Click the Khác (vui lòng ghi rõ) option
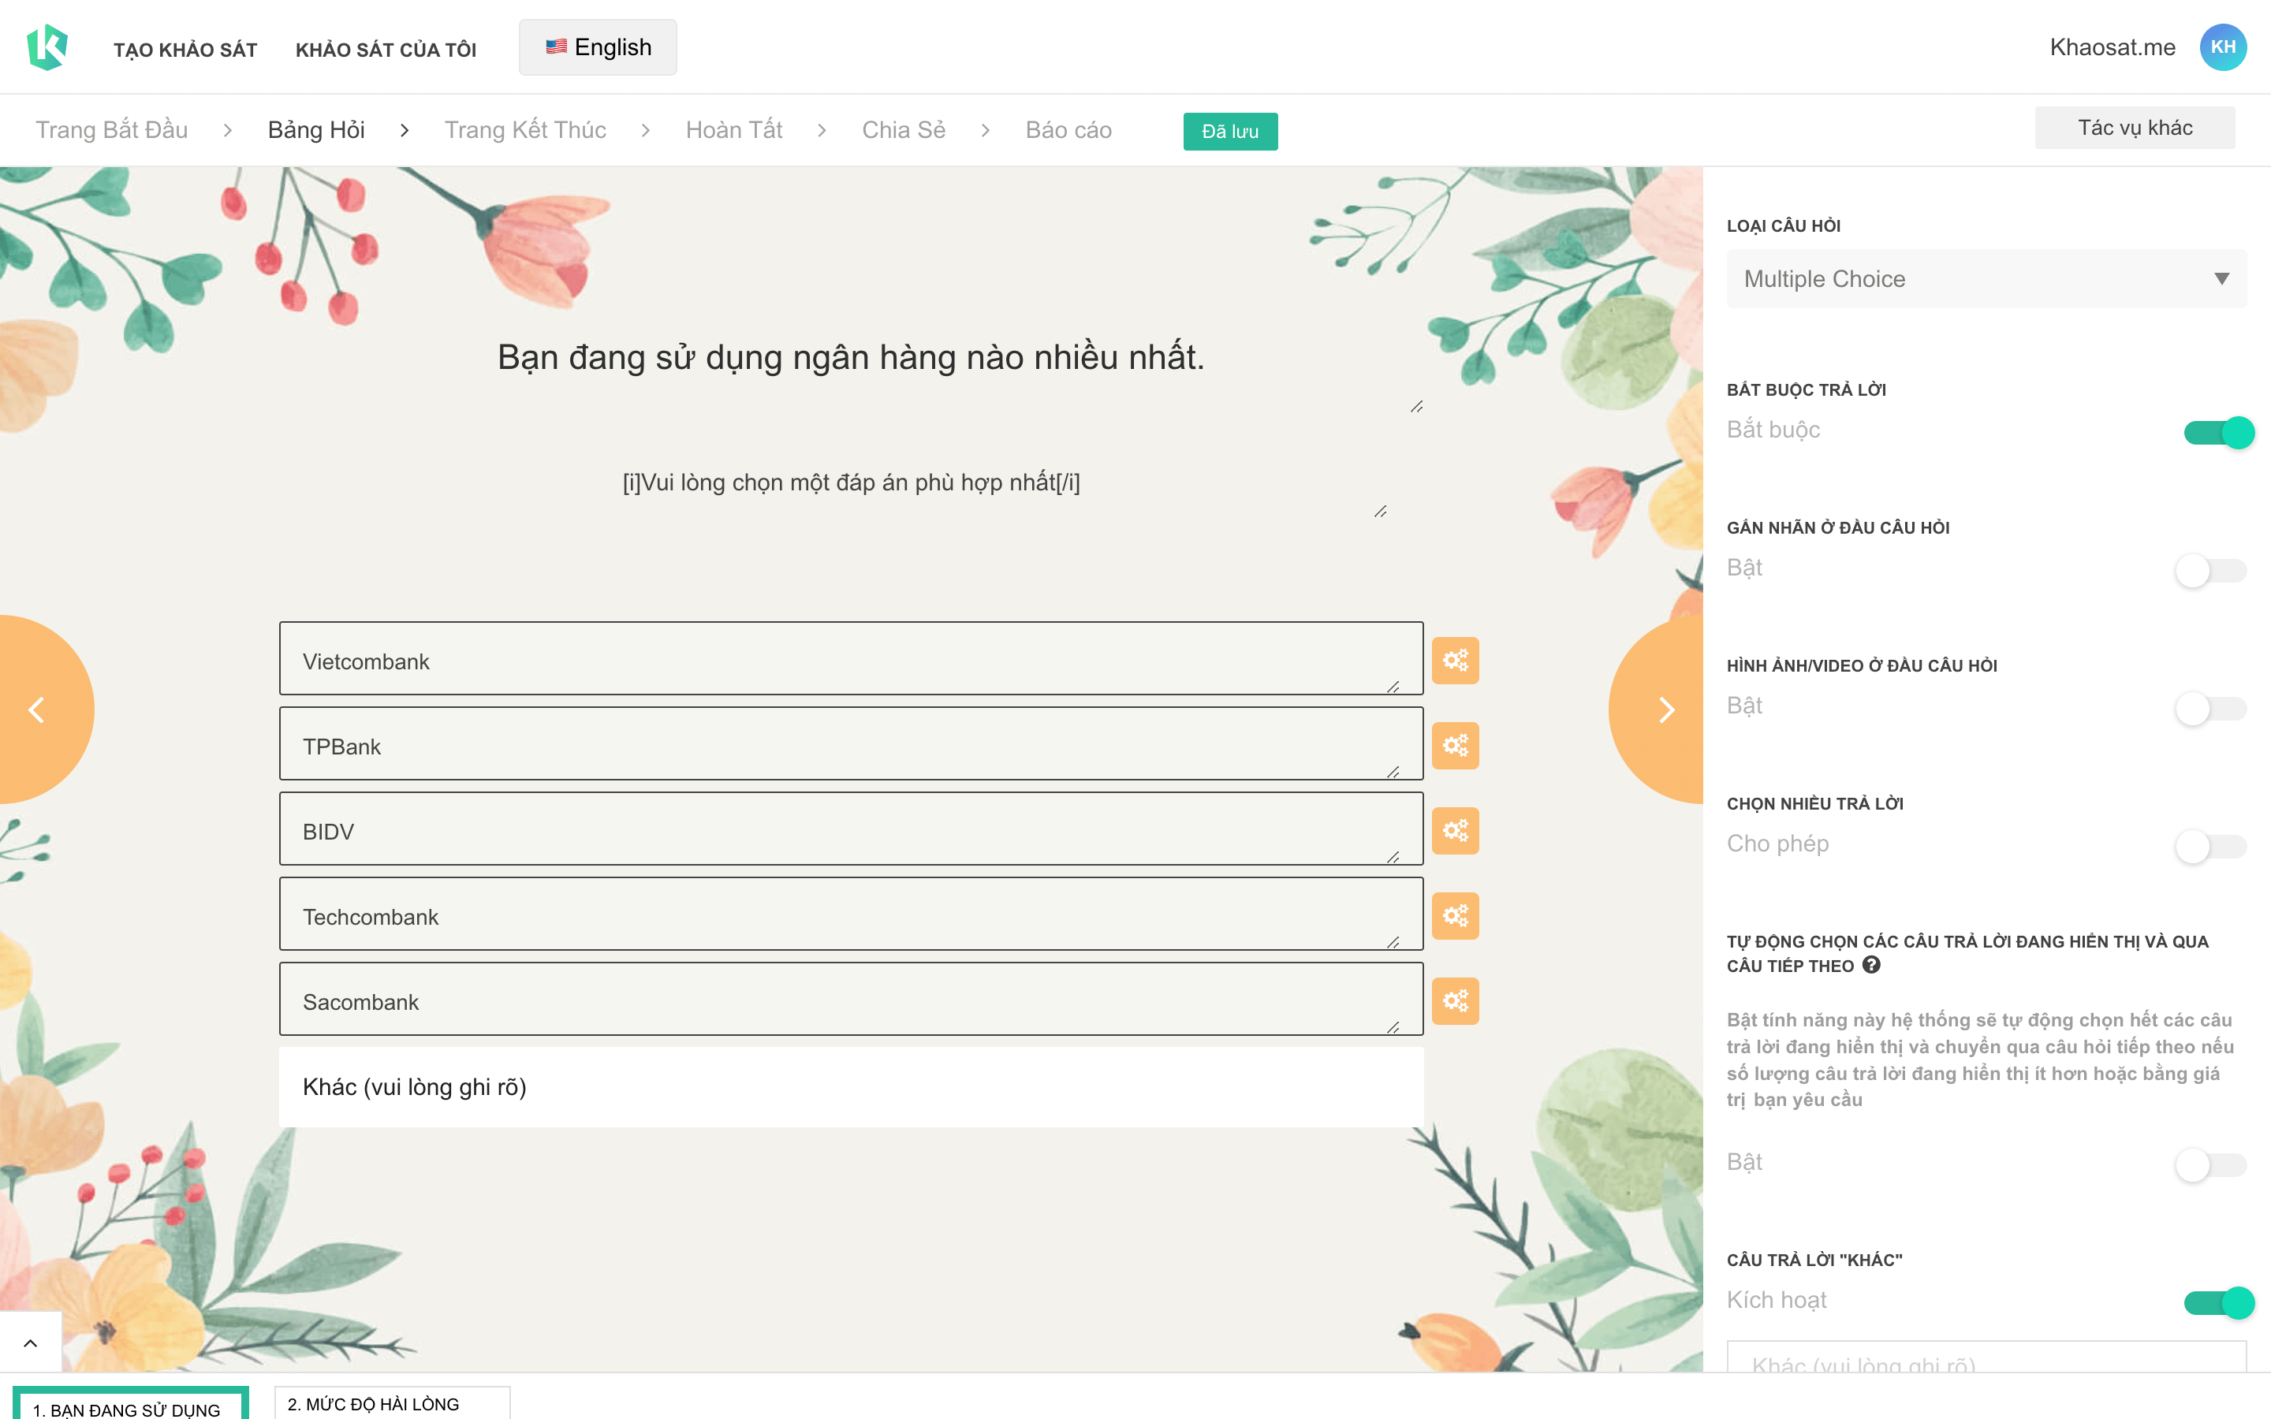The height and width of the screenshot is (1419, 2271). [x=850, y=1087]
